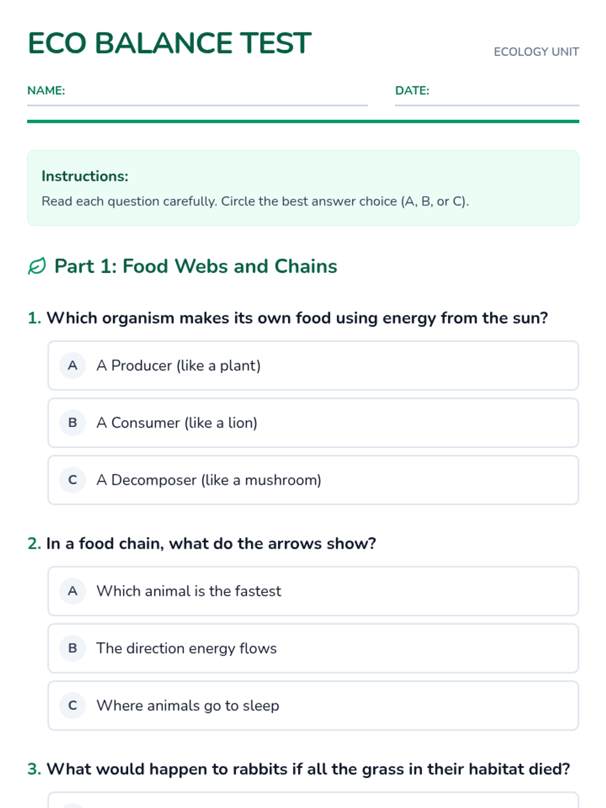Choose 'A Consumer (like a lion)' option
This screenshot has width=606, height=808.
pyautogui.click(x=313, y=423)
